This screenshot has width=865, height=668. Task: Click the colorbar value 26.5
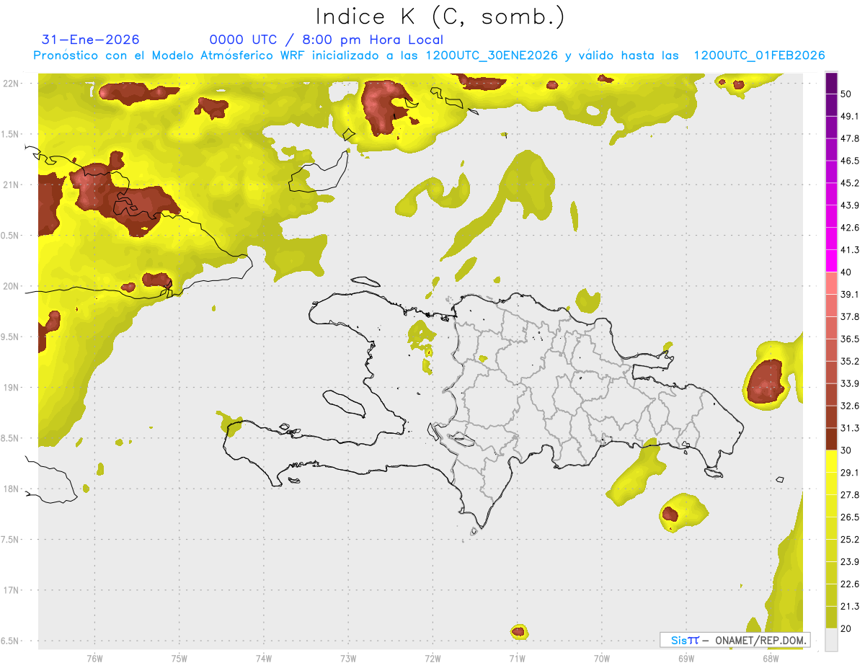click(849, 517)
